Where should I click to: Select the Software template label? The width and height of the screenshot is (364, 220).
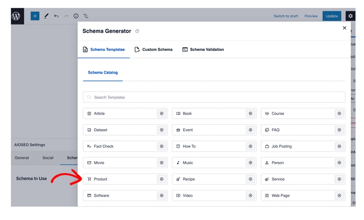[101, 195]
